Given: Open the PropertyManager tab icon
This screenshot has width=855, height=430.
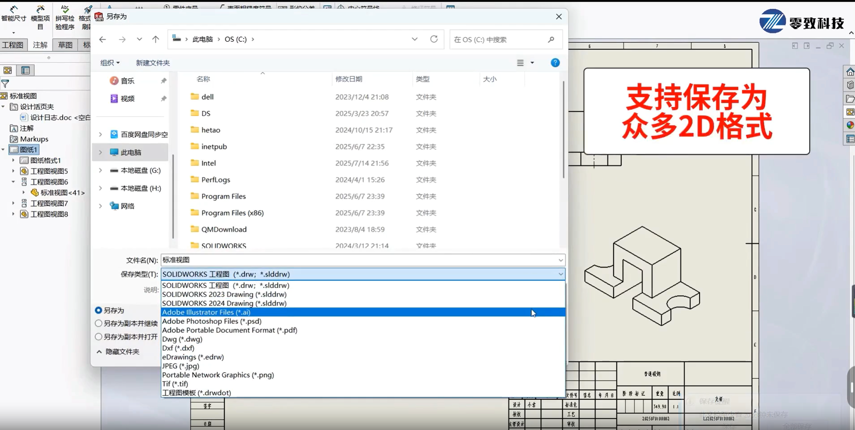Looking at the screenshot, I should (25, 70).
